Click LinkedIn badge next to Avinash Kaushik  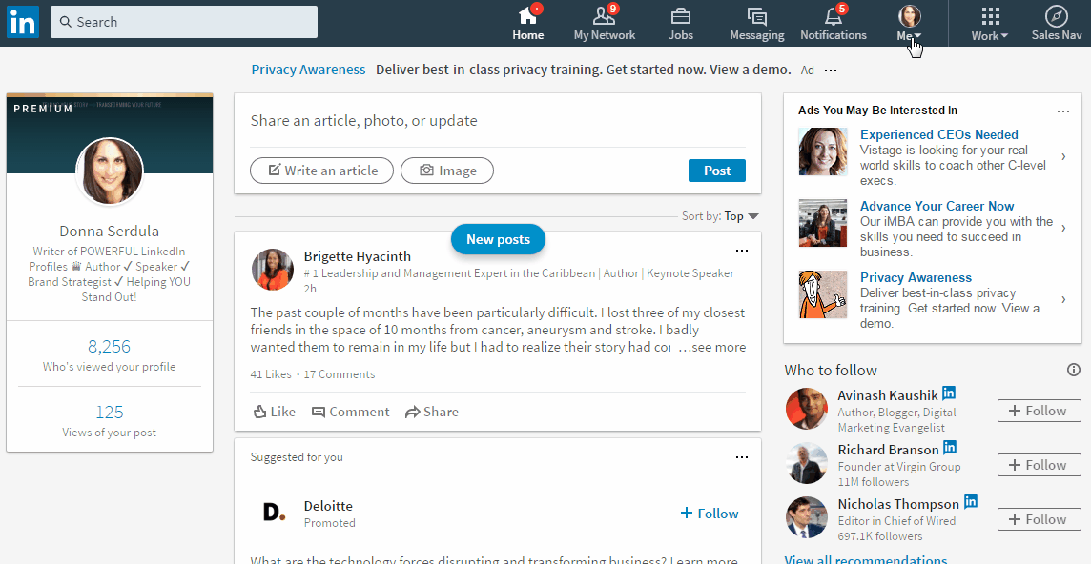[x=949, y=393]
